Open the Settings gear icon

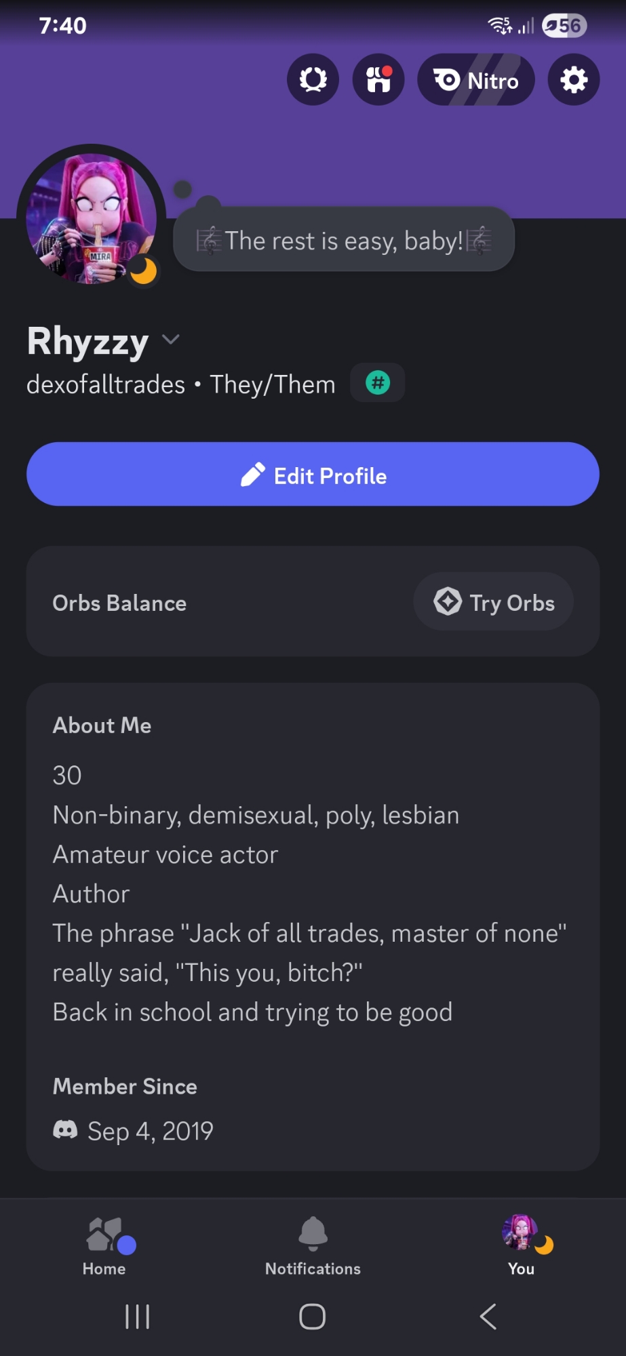point(573,80)
